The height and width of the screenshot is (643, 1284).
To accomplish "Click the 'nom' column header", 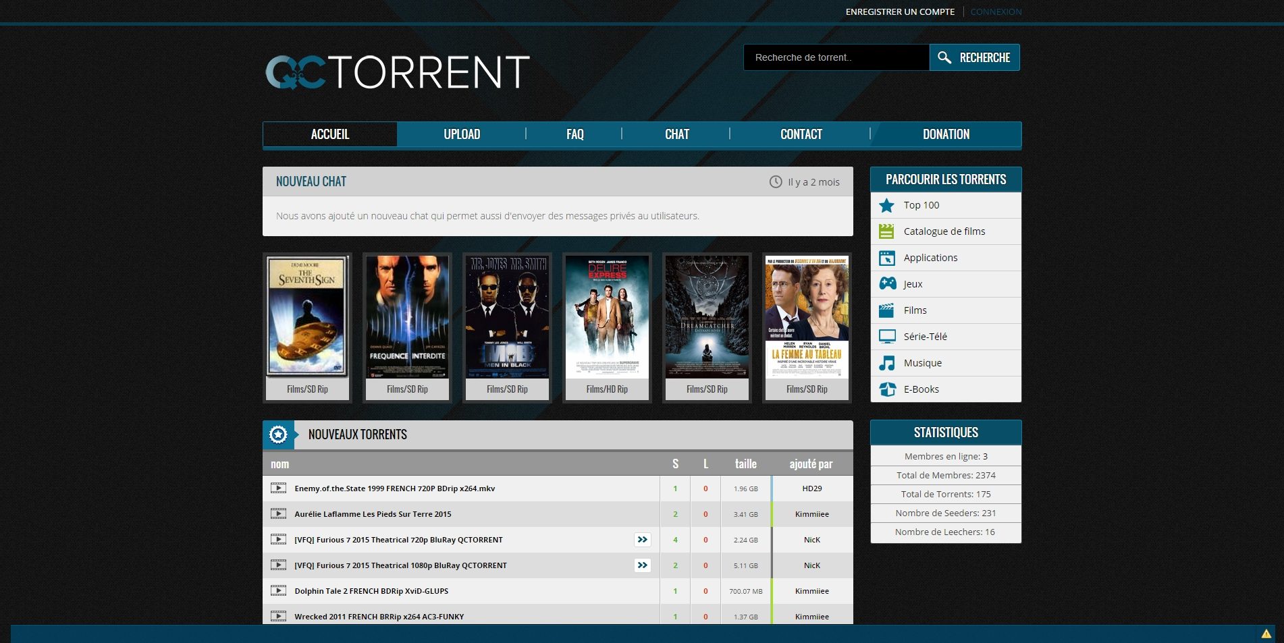I will tap(279, 464).
